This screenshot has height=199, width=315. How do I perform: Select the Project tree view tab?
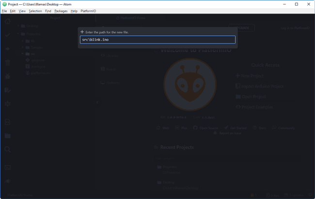tap(55, 18)
